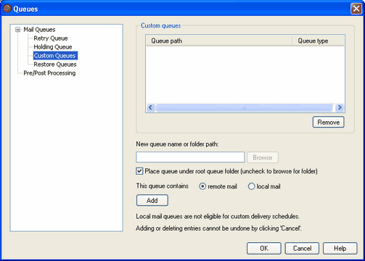Screen dimensions: 365x261
Task: Select Custom Queues tree item
Action: click(55, 56)
